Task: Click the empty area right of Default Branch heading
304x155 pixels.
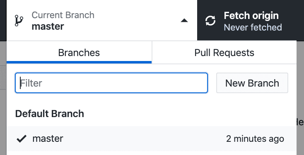Action: click(190, 114)
